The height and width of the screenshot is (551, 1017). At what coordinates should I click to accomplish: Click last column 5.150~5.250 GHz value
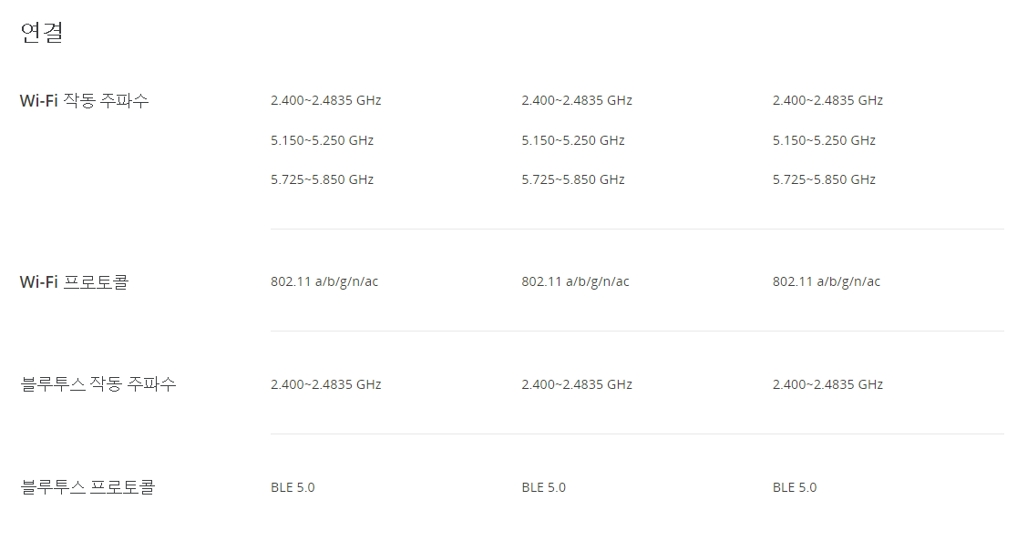[x=824, y=140]
